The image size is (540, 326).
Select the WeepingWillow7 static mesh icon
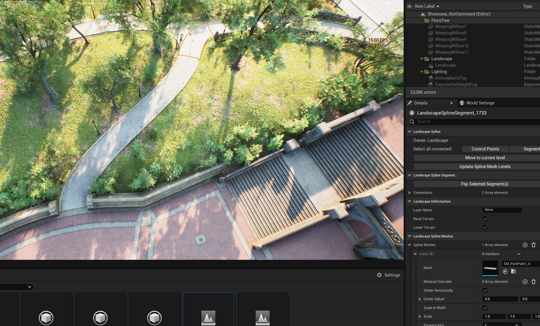[431, 27]
